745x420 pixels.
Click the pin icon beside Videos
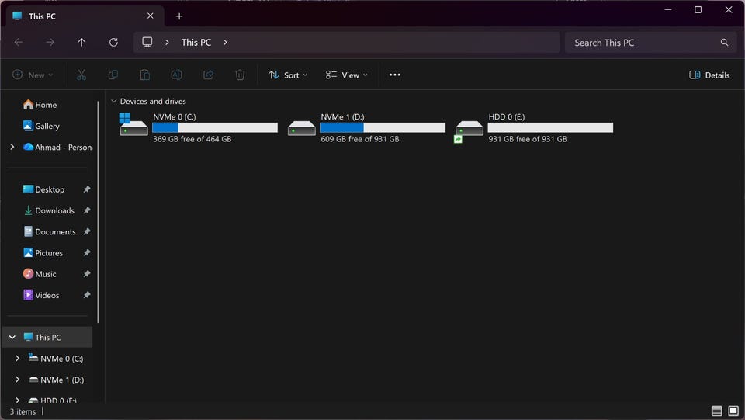coord(86,295)
